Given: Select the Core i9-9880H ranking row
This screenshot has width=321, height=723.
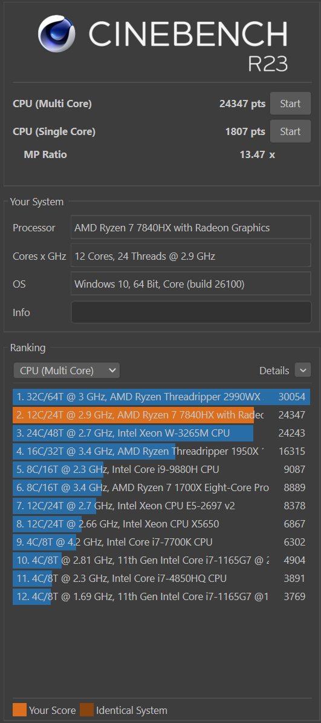Looking at the screenshot, I should pos(161,469).
